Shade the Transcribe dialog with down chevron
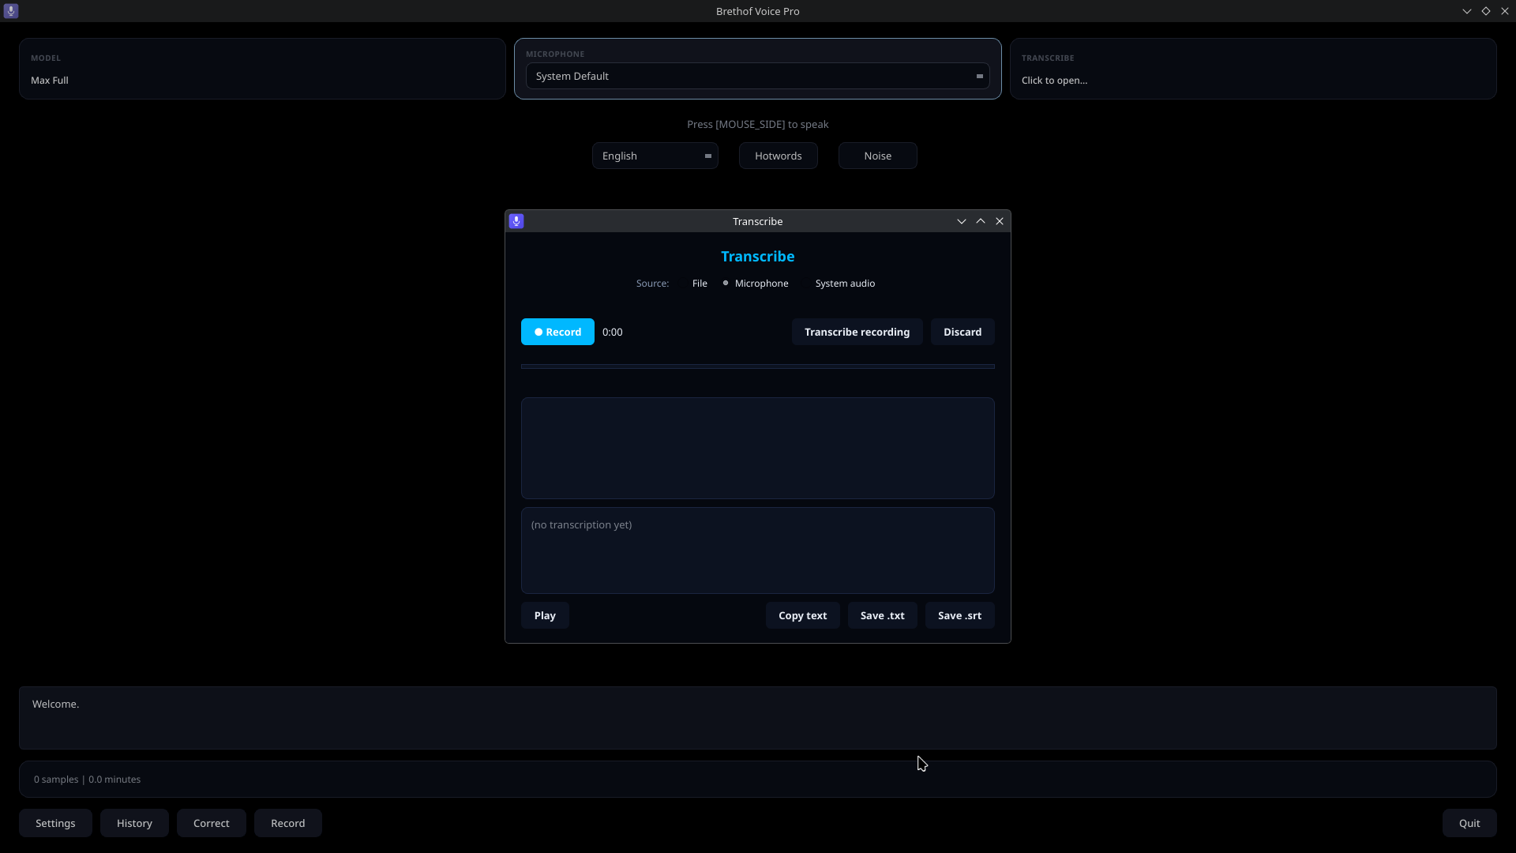 (962, 221)
